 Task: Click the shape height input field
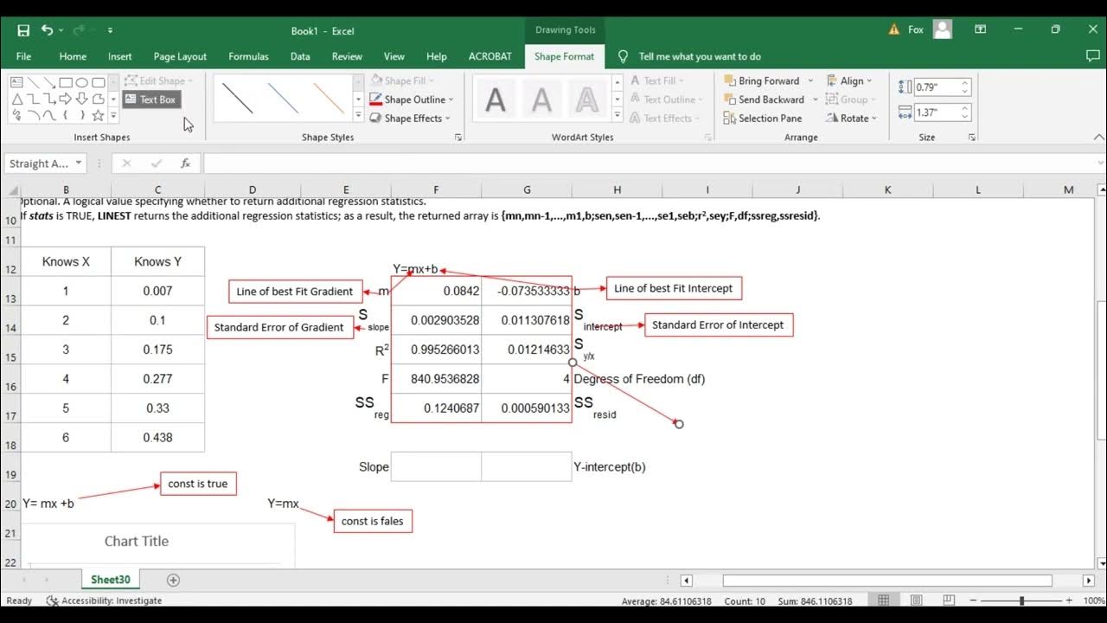[937, 87]
